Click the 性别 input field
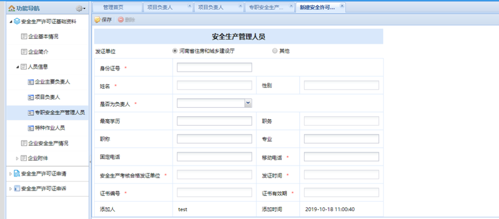The width and height of the screenshot is (499, 219). (342, 85)
